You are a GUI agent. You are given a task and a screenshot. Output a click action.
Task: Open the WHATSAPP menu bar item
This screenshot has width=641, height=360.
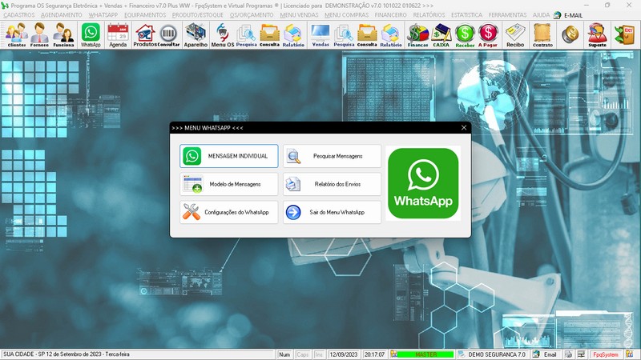coord(103,15)
